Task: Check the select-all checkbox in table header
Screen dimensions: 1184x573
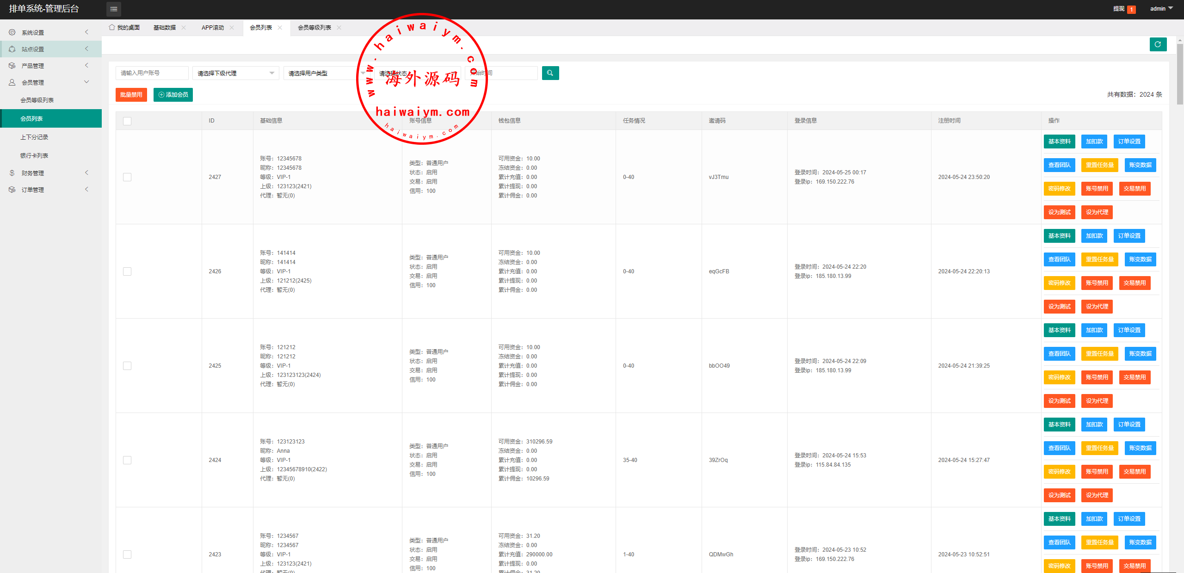Action: (x=127, y=121)
